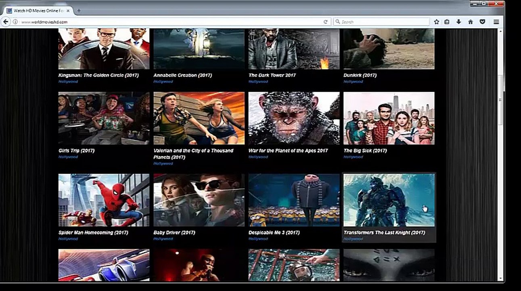Click the title Annabelle Creation (2017)

point(183,75)
